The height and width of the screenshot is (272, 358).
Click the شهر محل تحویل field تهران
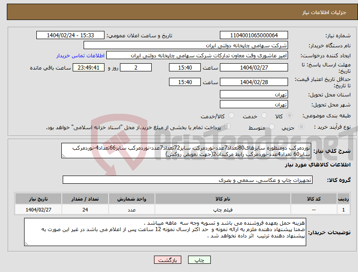pos(254,104)
